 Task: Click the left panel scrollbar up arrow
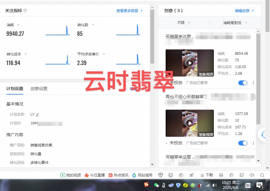point(152,8)
